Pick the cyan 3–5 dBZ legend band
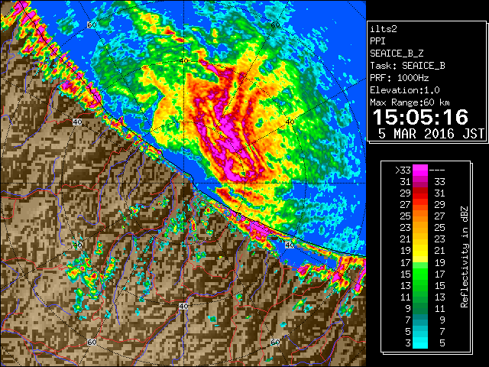This screenshot has height=367, width=489. tap(420, 343)
